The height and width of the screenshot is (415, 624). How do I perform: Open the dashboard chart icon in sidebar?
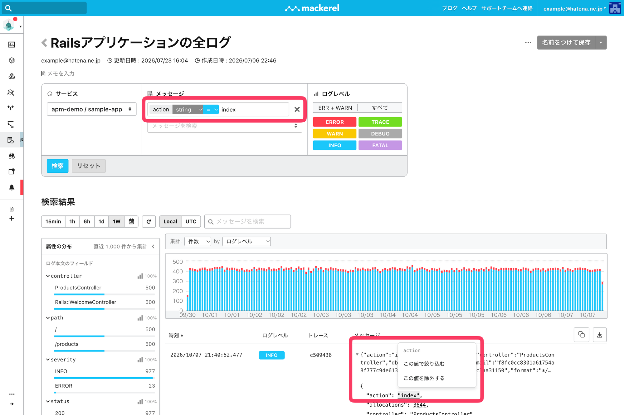click(x=12, y=45)
